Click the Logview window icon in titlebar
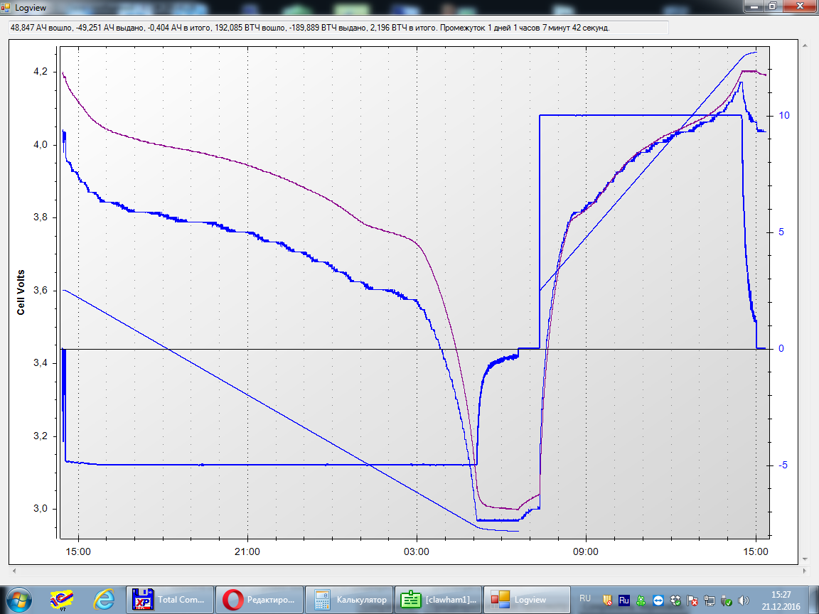This screenshot has width=819, height=614. 7,6
